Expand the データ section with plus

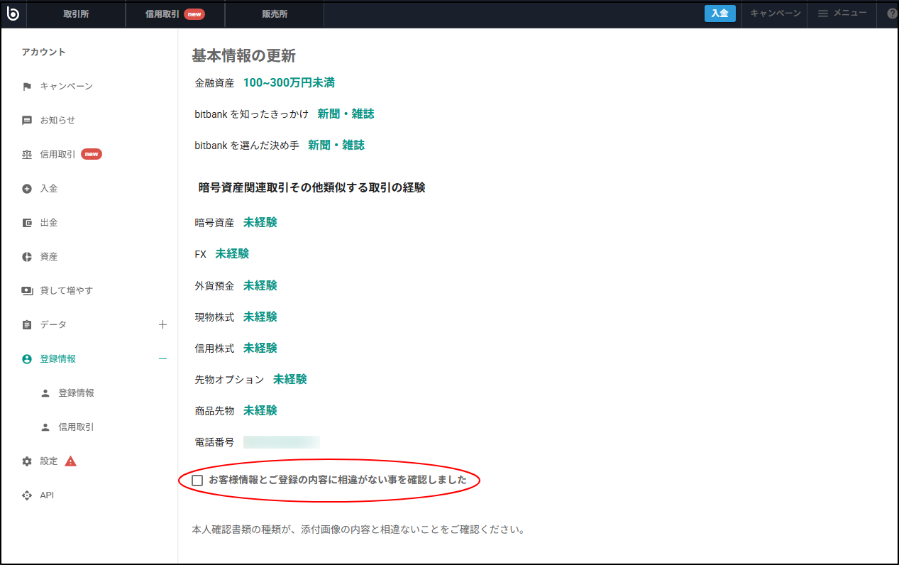pyautogui.click(x=162, y=324)
